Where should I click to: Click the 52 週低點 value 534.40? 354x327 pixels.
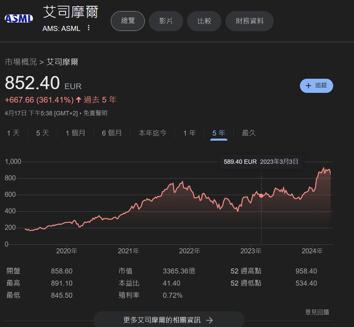306,283
